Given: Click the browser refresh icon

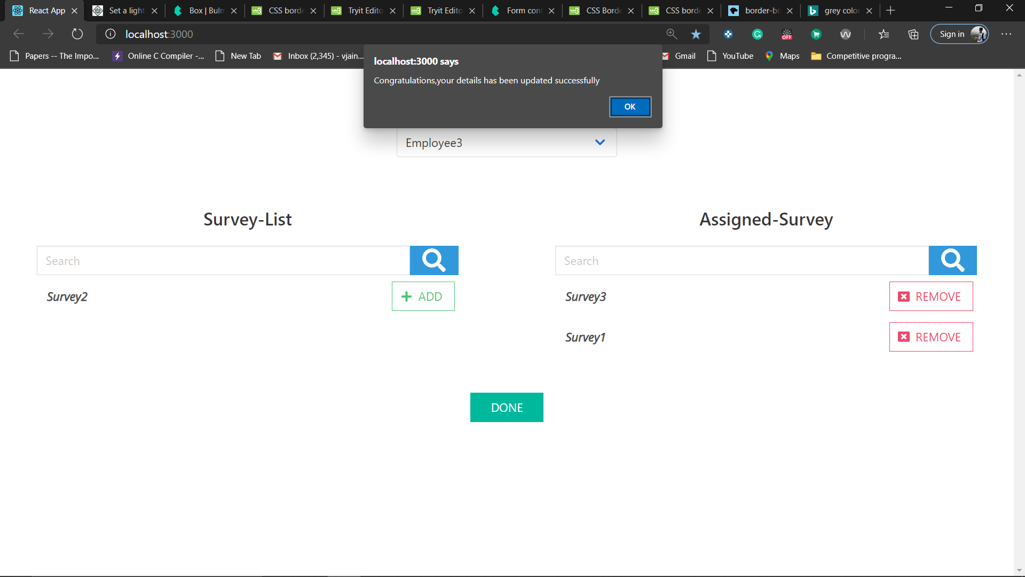Looking at the screenshot, I should 77,34.
